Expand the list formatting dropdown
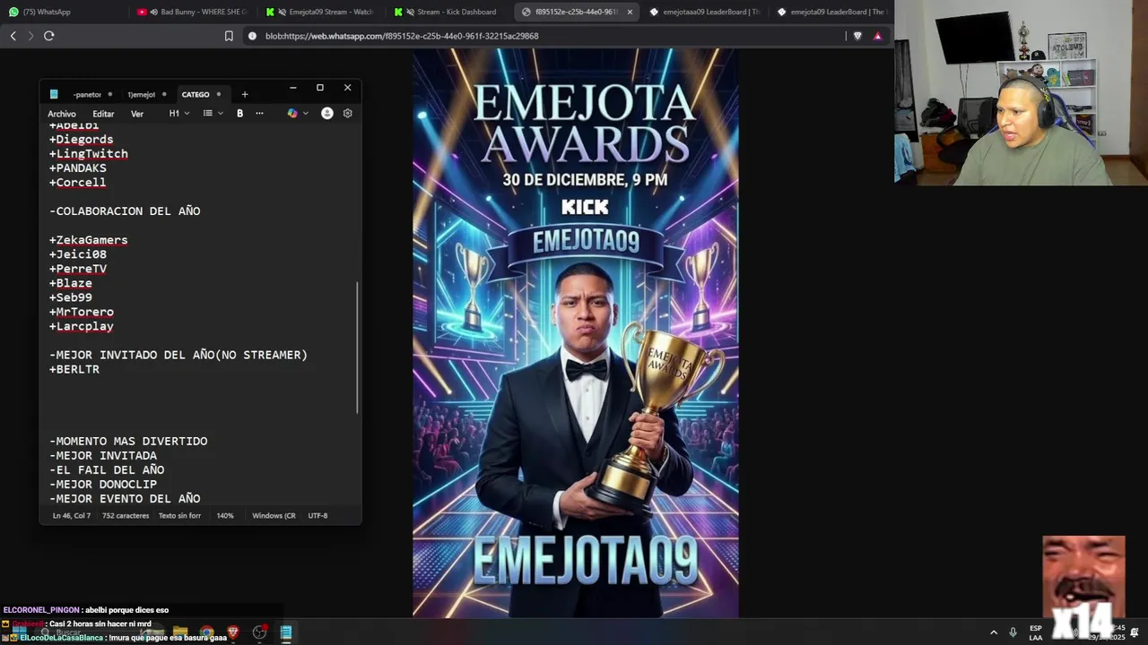 click(x=213, y=114)
